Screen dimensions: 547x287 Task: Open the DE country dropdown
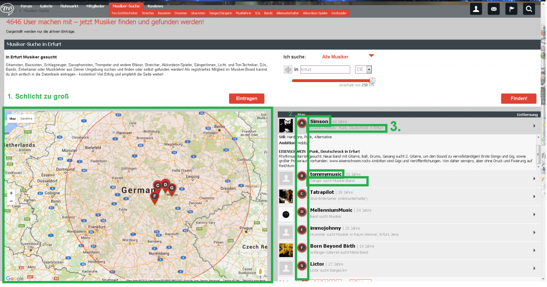[364, 69]
